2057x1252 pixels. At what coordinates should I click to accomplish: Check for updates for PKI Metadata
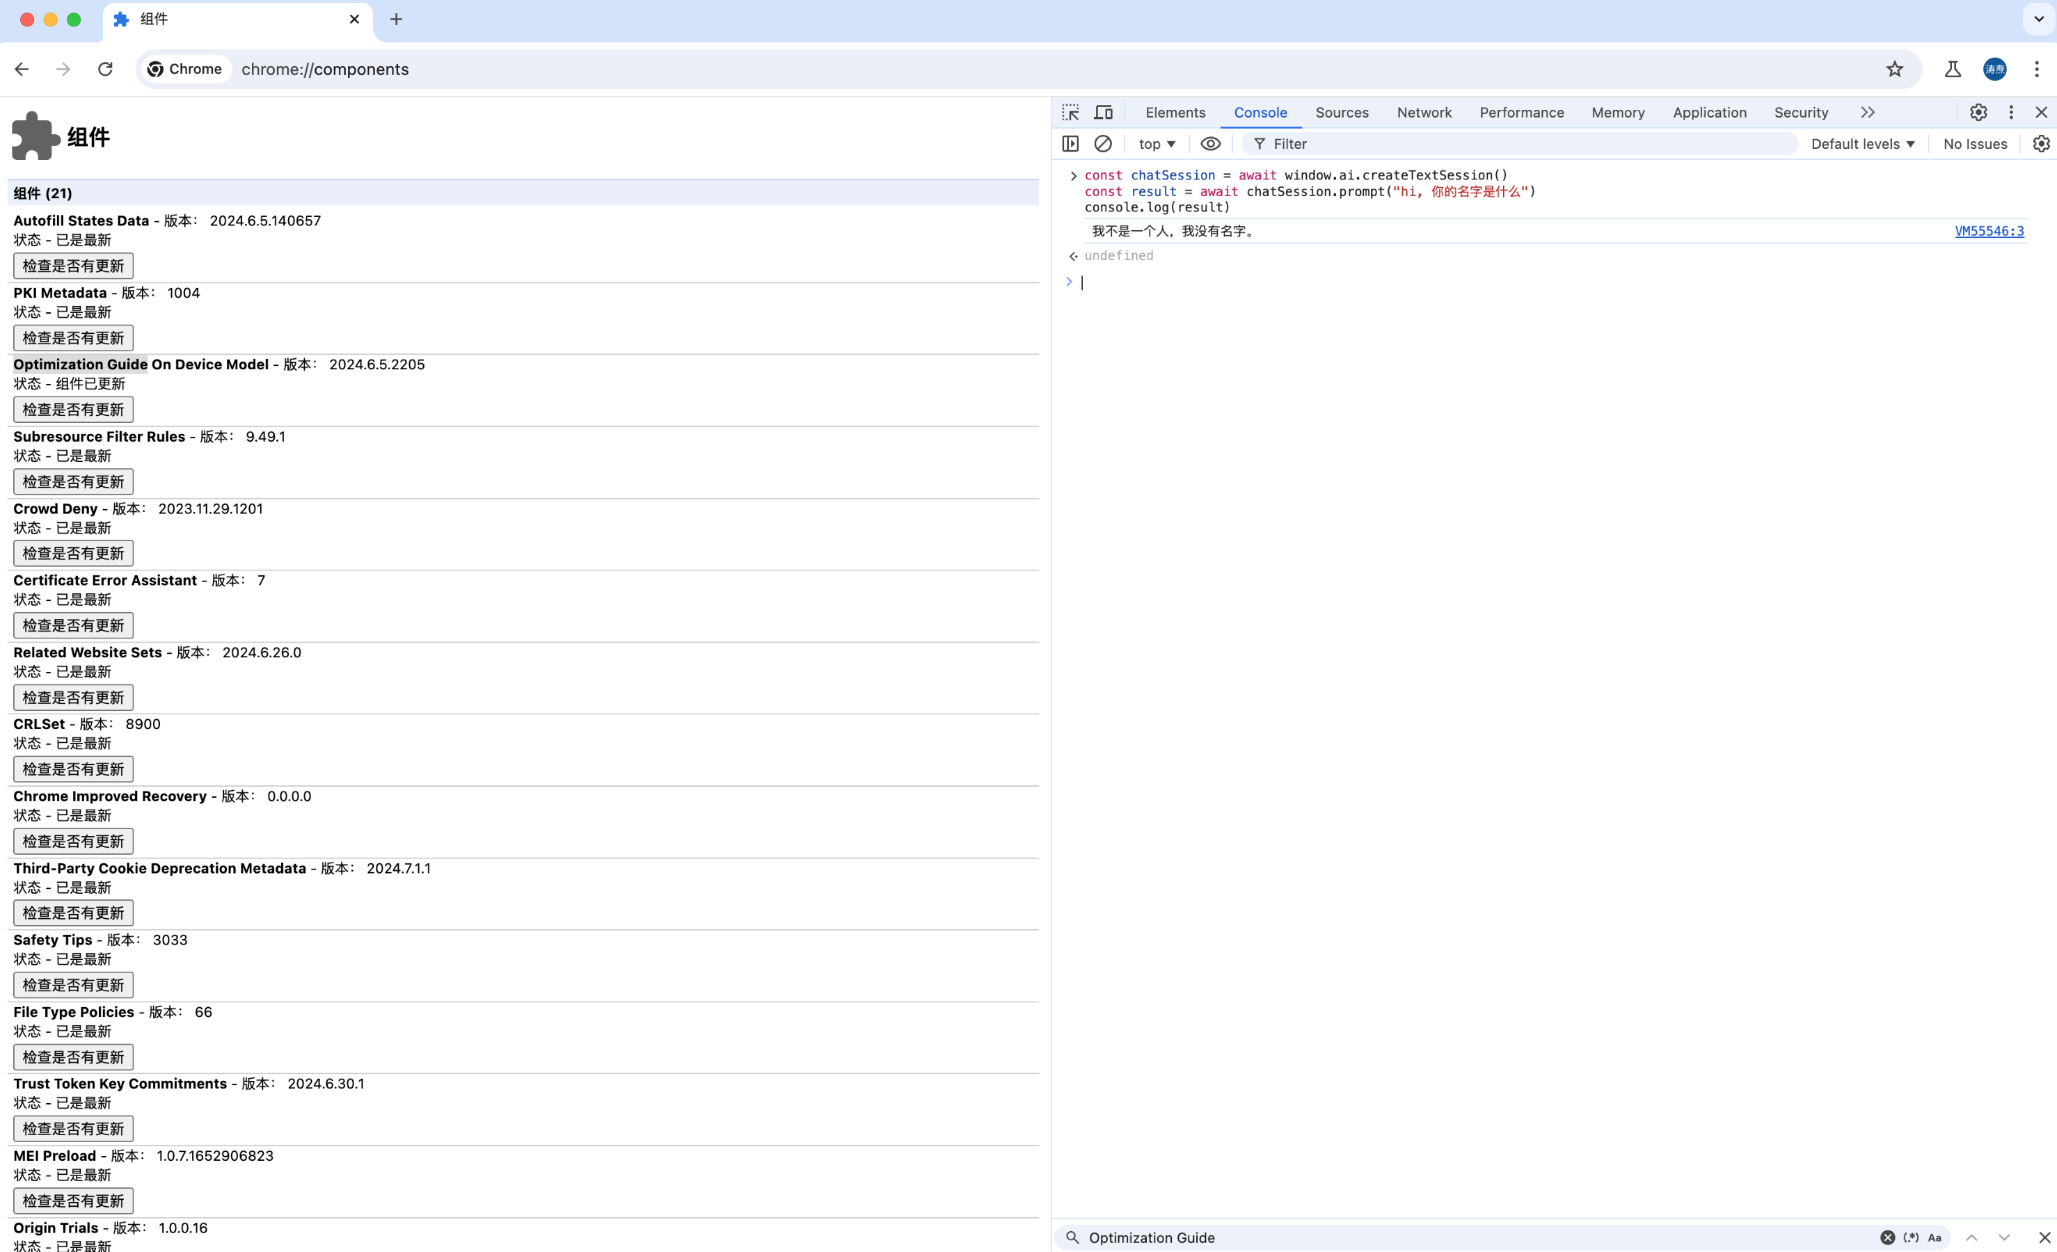[x=74, y=338]
